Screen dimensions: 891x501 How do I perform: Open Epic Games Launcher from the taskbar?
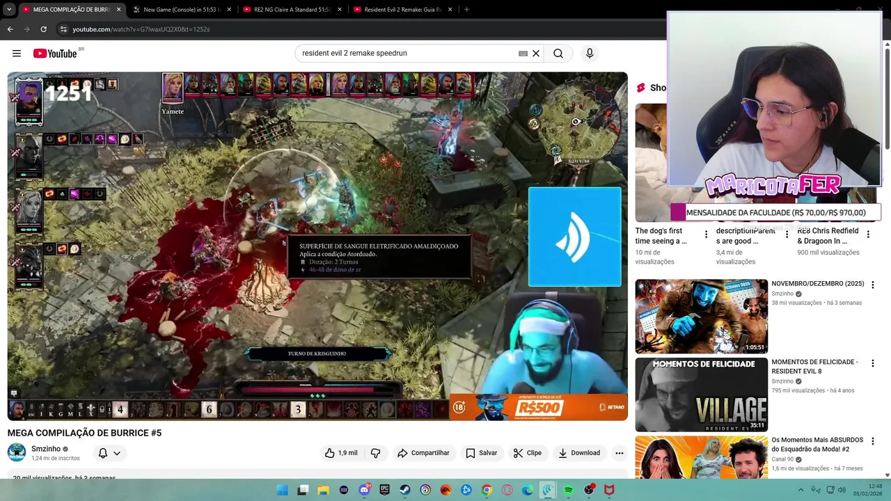[384, 490]
